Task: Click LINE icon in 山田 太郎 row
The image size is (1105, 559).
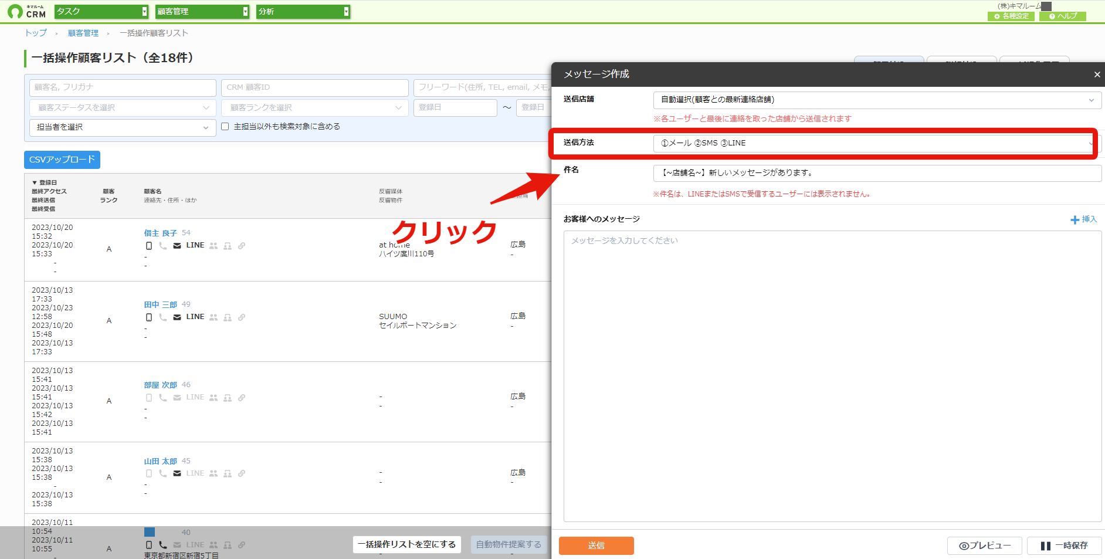Action: pos(195,473)
